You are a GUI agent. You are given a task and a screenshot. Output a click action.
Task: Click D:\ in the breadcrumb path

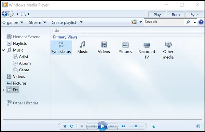point(23,14)
